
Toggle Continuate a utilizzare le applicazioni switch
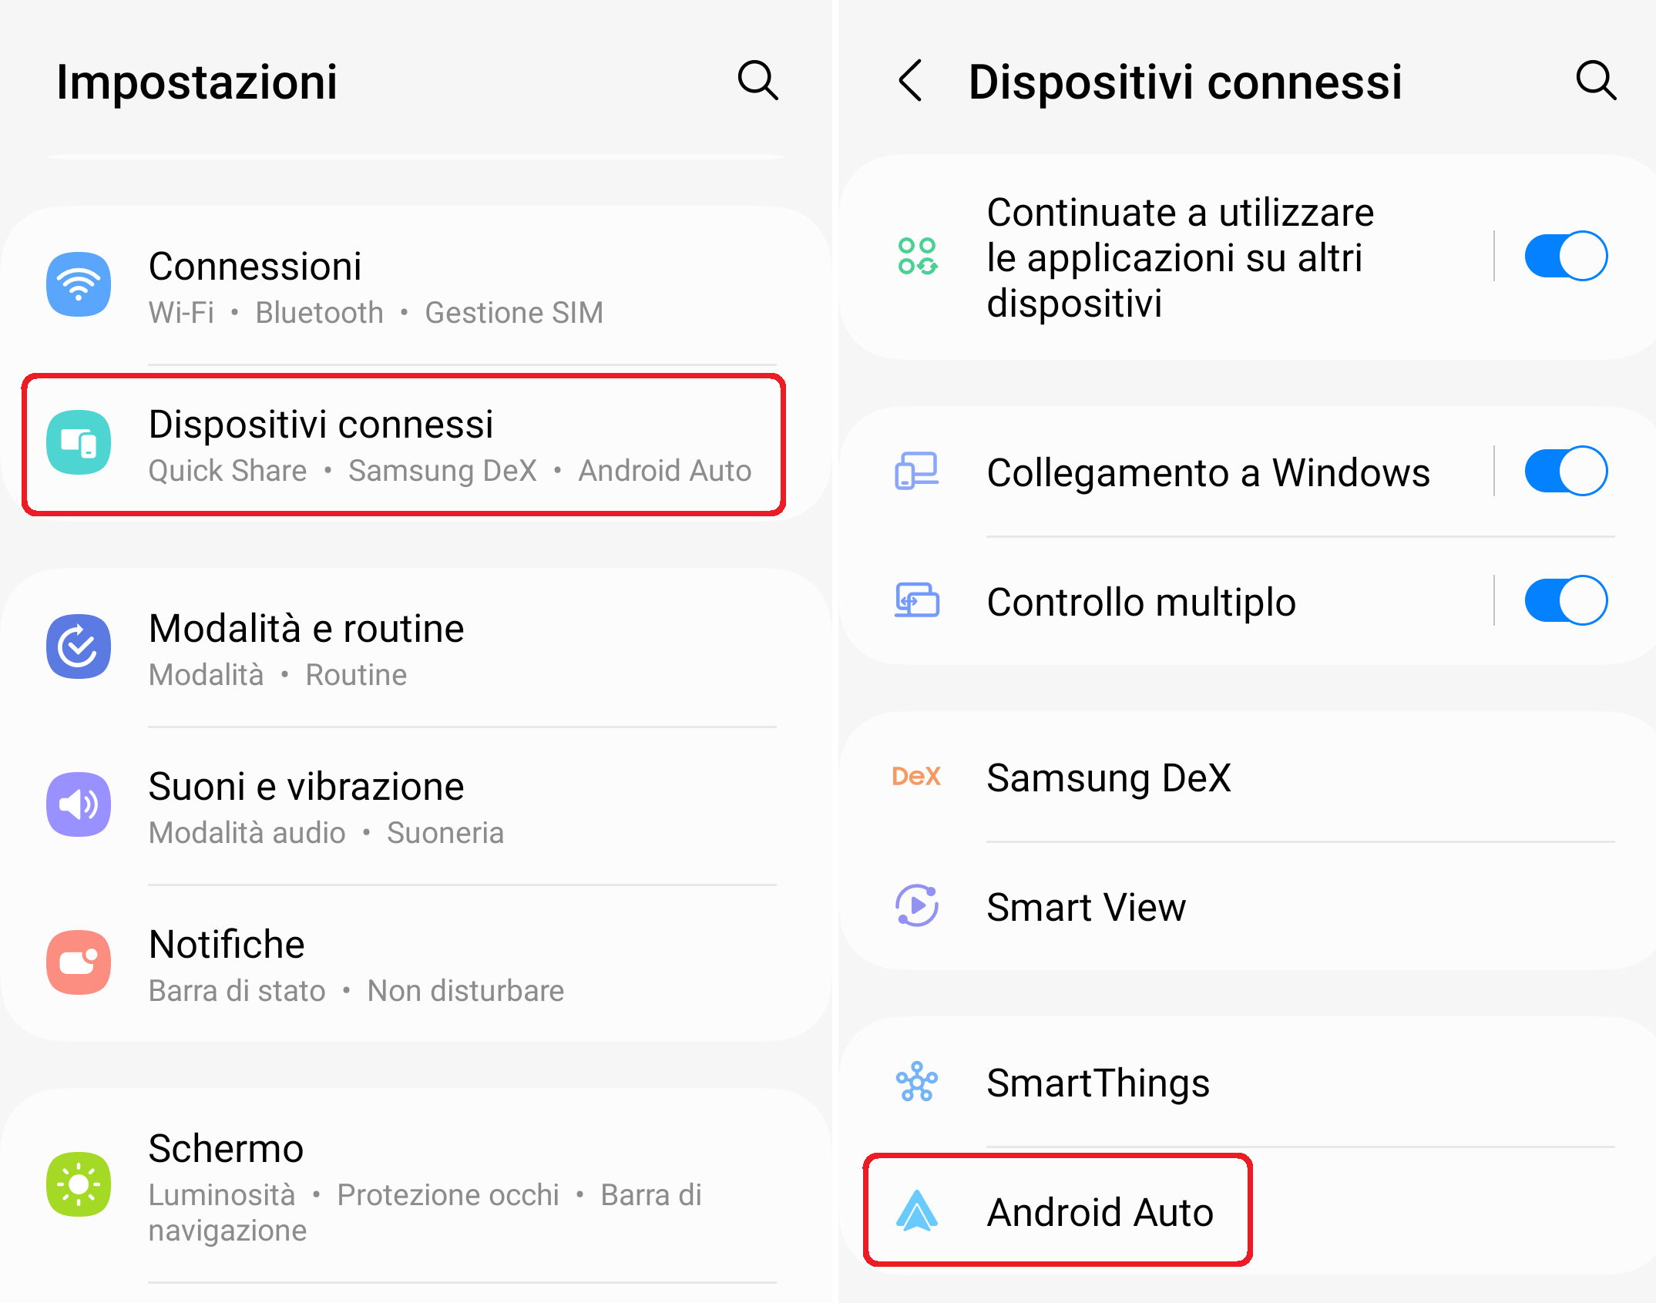tap(1565, 256)
